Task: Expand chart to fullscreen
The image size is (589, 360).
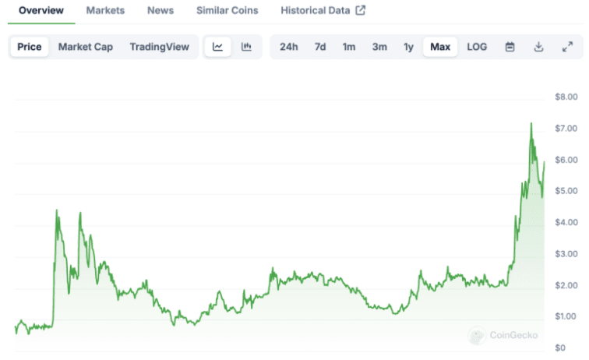Action: point(567,47)
